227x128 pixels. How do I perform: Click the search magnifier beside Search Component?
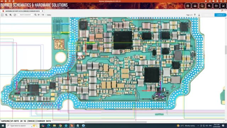(35, 15)
